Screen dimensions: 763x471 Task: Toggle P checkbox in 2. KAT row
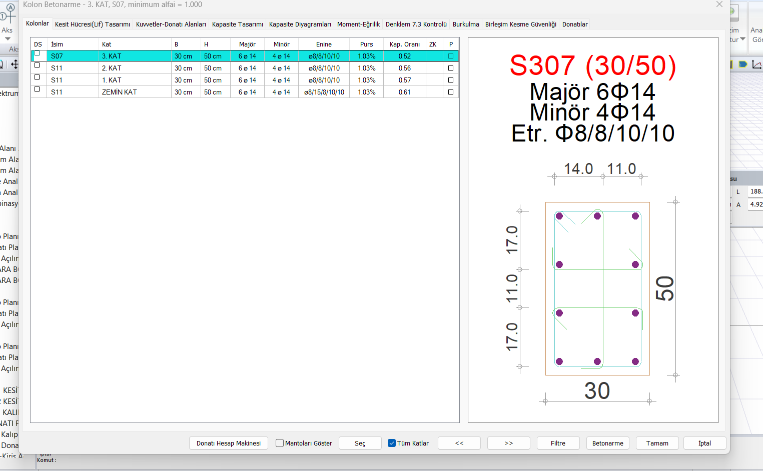451,68
